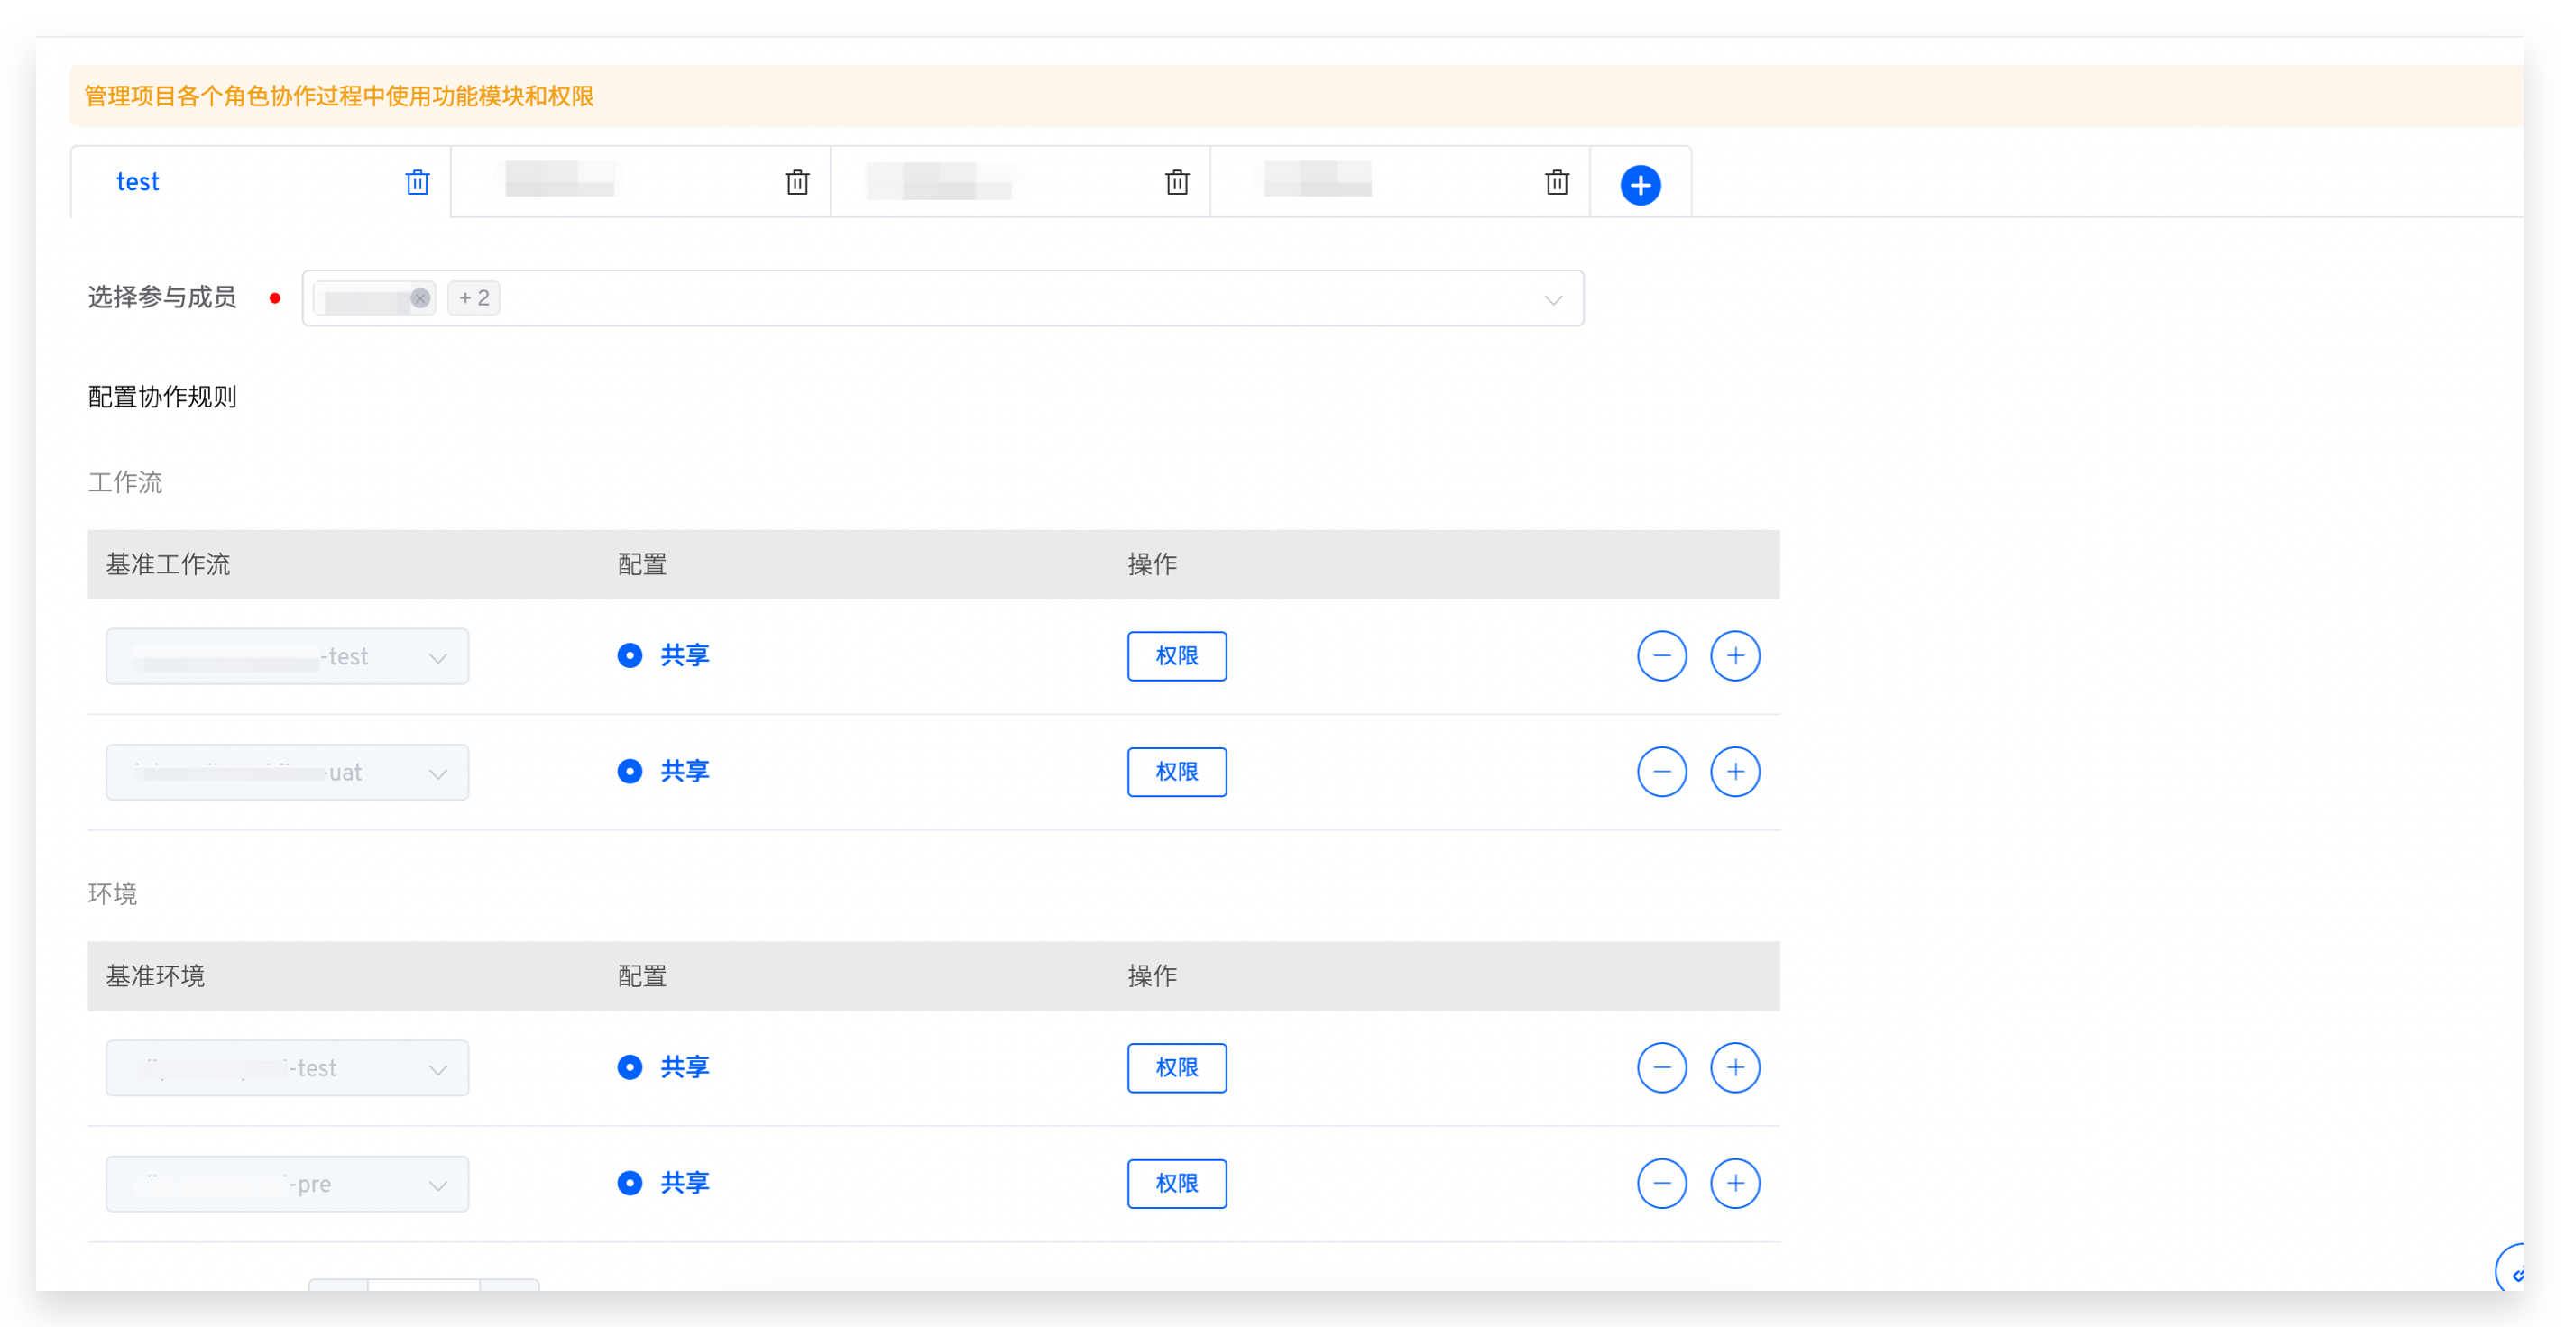This screenshot has height=1327, width=2565.
Task: Open the -test baseline environment dropdown
Action: 287,1068
